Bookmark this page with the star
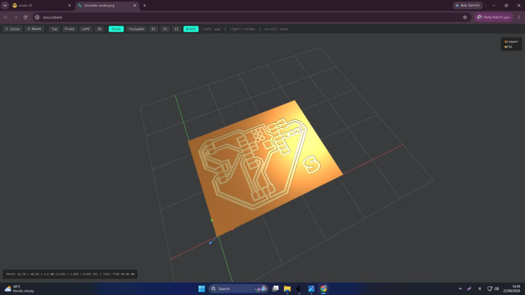 tap(465, 17)
